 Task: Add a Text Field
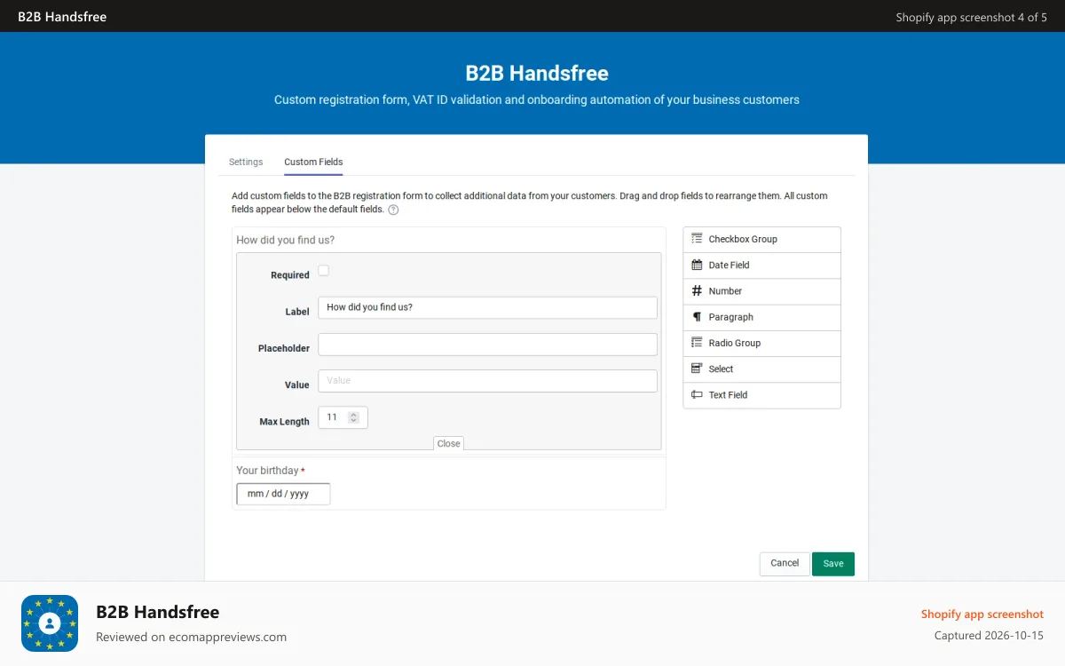point(761,395)
